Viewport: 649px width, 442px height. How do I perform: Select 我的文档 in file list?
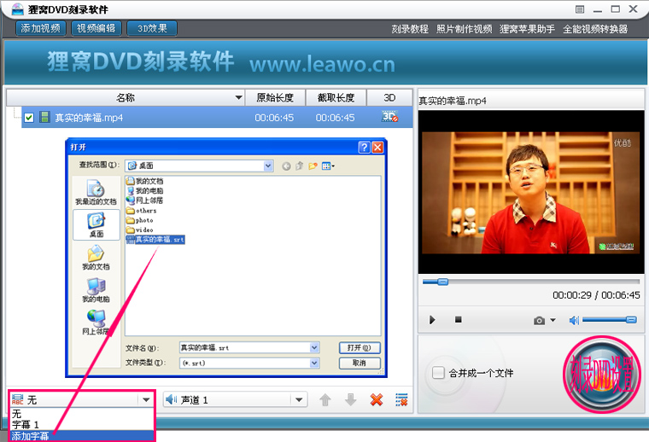point(145,181)
